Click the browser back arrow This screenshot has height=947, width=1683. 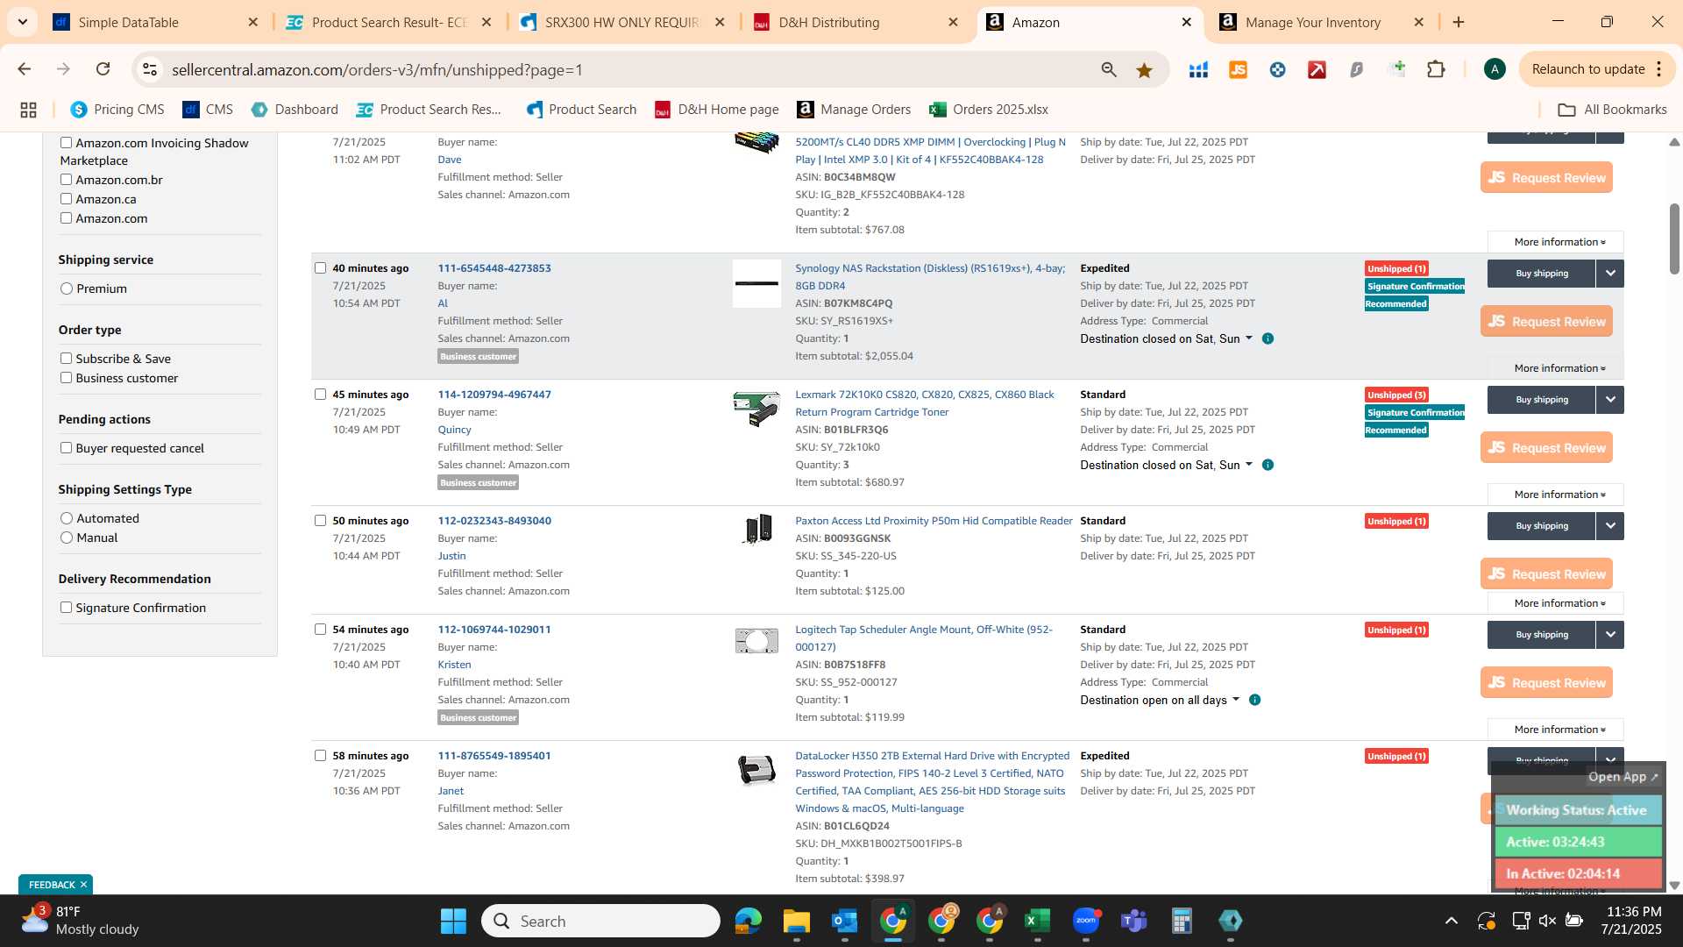coord(25,69)
